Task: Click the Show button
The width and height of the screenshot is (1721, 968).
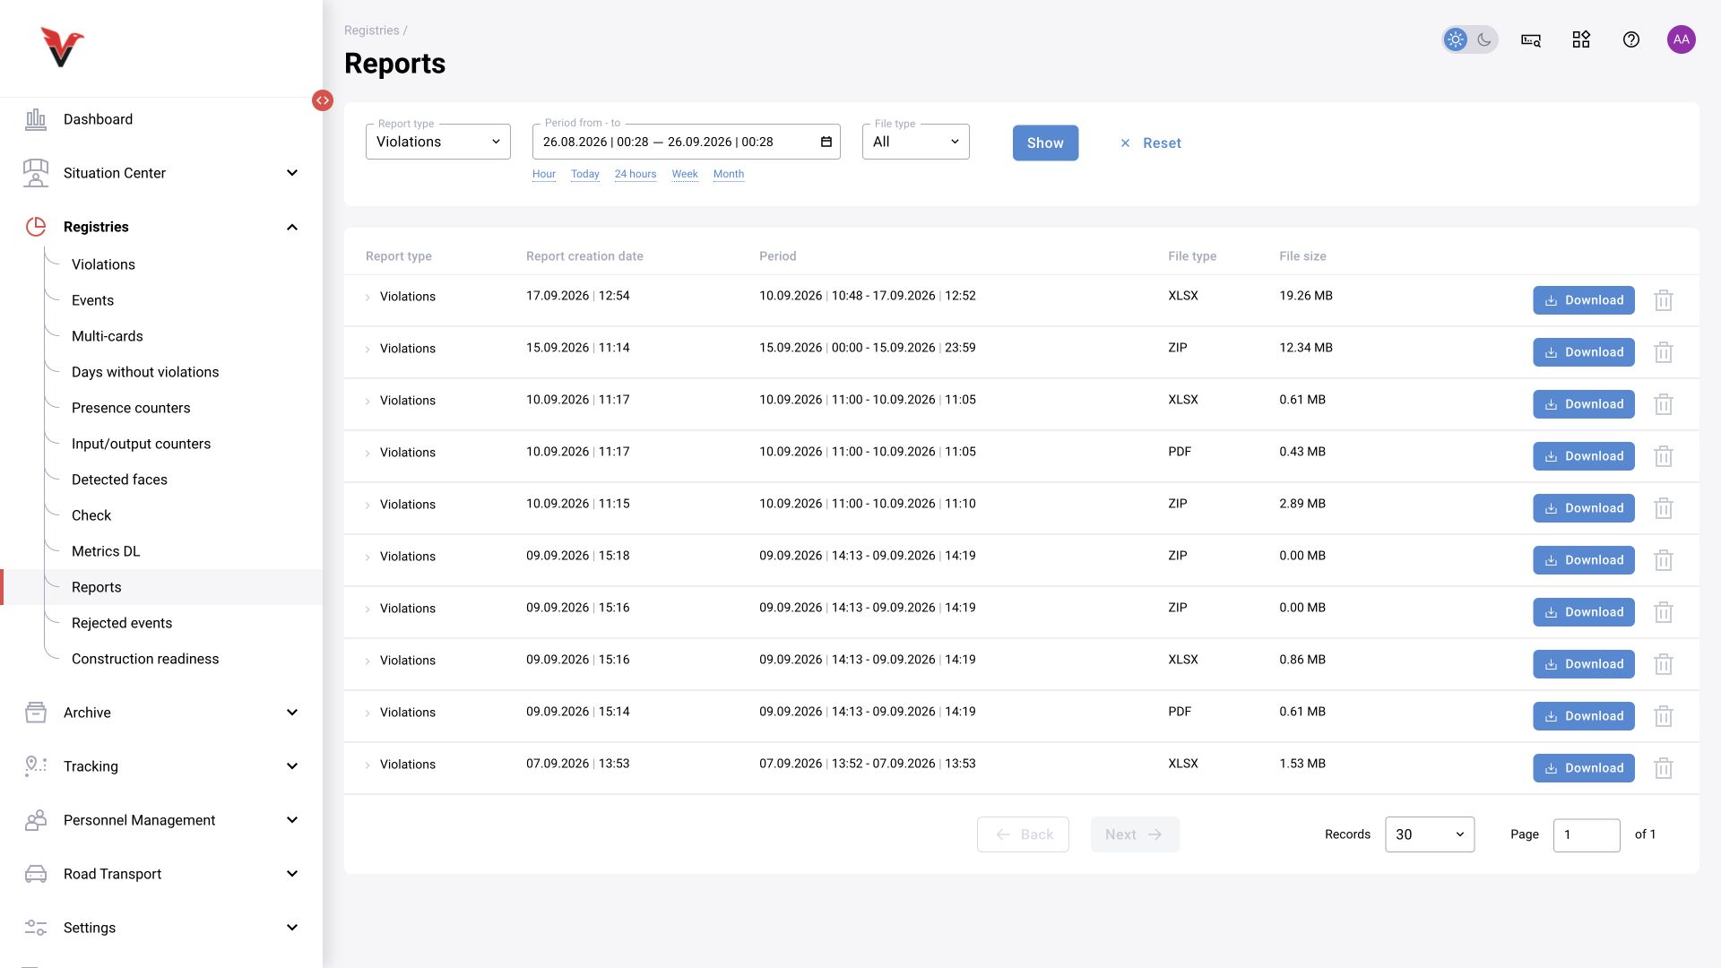Action: click(x=1045, y=143)
